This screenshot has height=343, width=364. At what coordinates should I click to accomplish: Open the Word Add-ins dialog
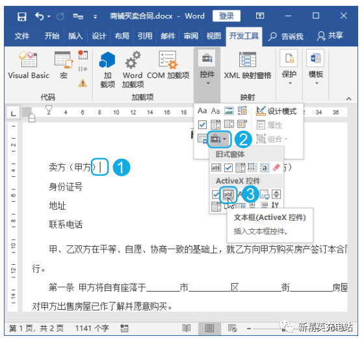[133, 69]
